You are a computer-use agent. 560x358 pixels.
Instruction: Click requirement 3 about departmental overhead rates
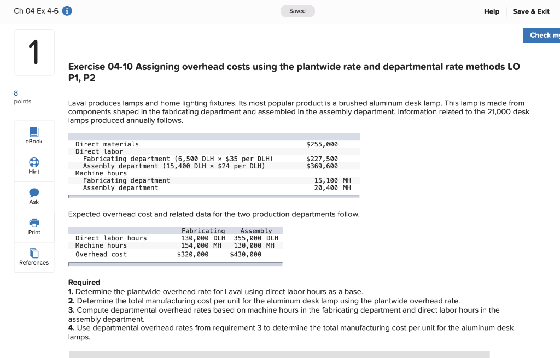pos(284,314)
